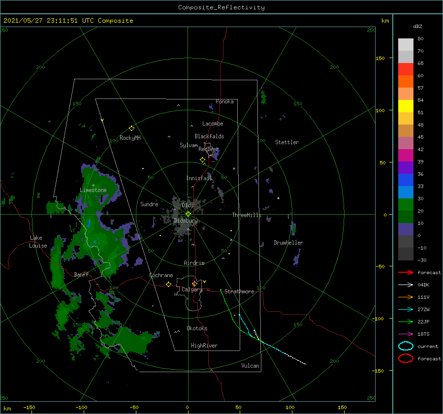The height and width of the screenshot is (414, 443).
Task: Click the RockyMH label
Action: 130,138
